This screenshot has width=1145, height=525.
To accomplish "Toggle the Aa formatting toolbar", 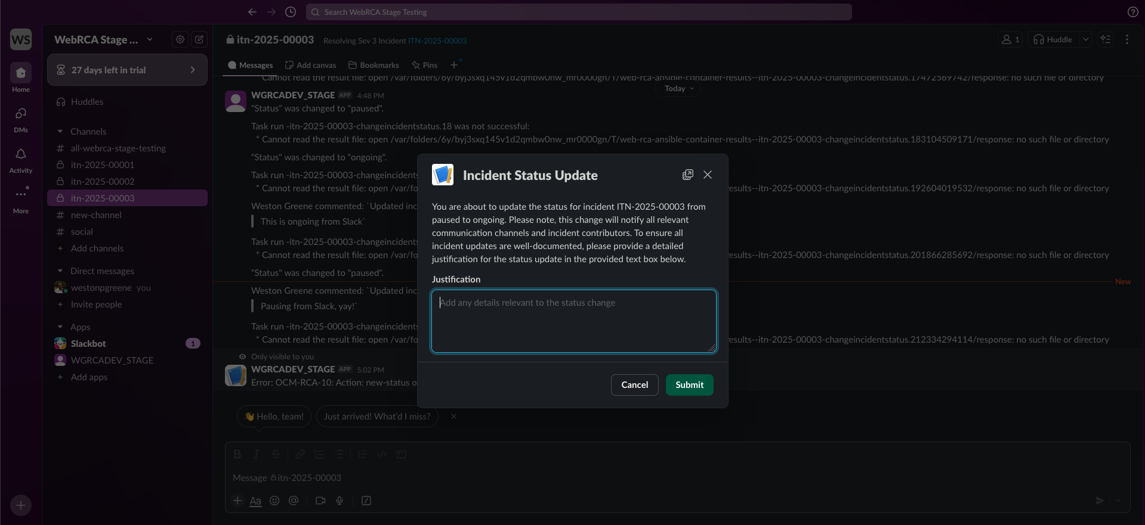I will click(x=255, y=501).
